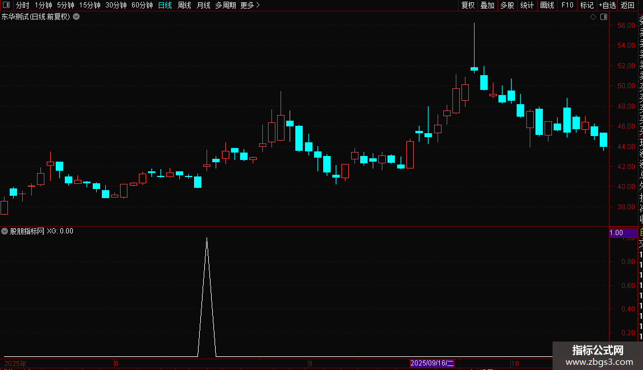
Task: Click the 标记 mark button
Action: [587, 5]
